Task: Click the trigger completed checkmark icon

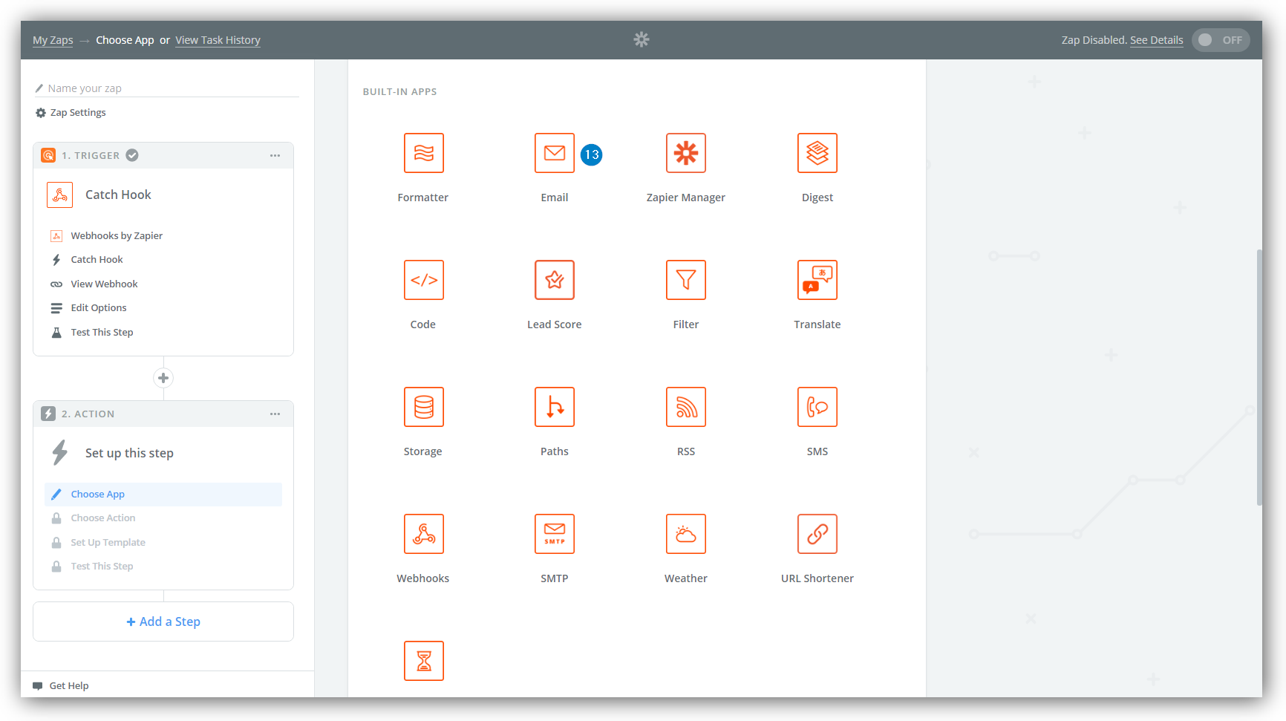Action: tap(132, 155)
